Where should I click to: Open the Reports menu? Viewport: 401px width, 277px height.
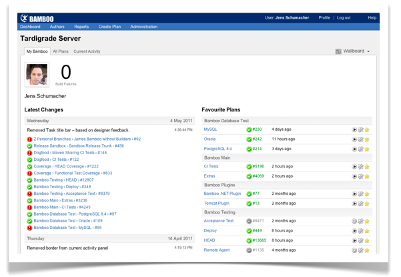pyautogui.click(x=81, y=27)
